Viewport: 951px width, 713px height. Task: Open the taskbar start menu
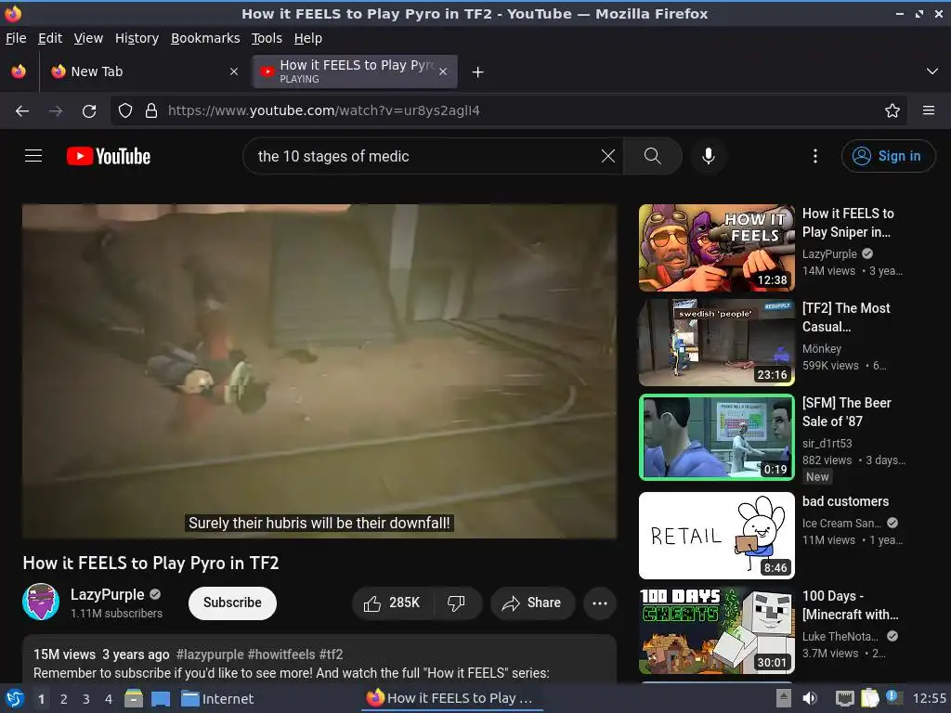pyautogui.click(x=14, y=698)
